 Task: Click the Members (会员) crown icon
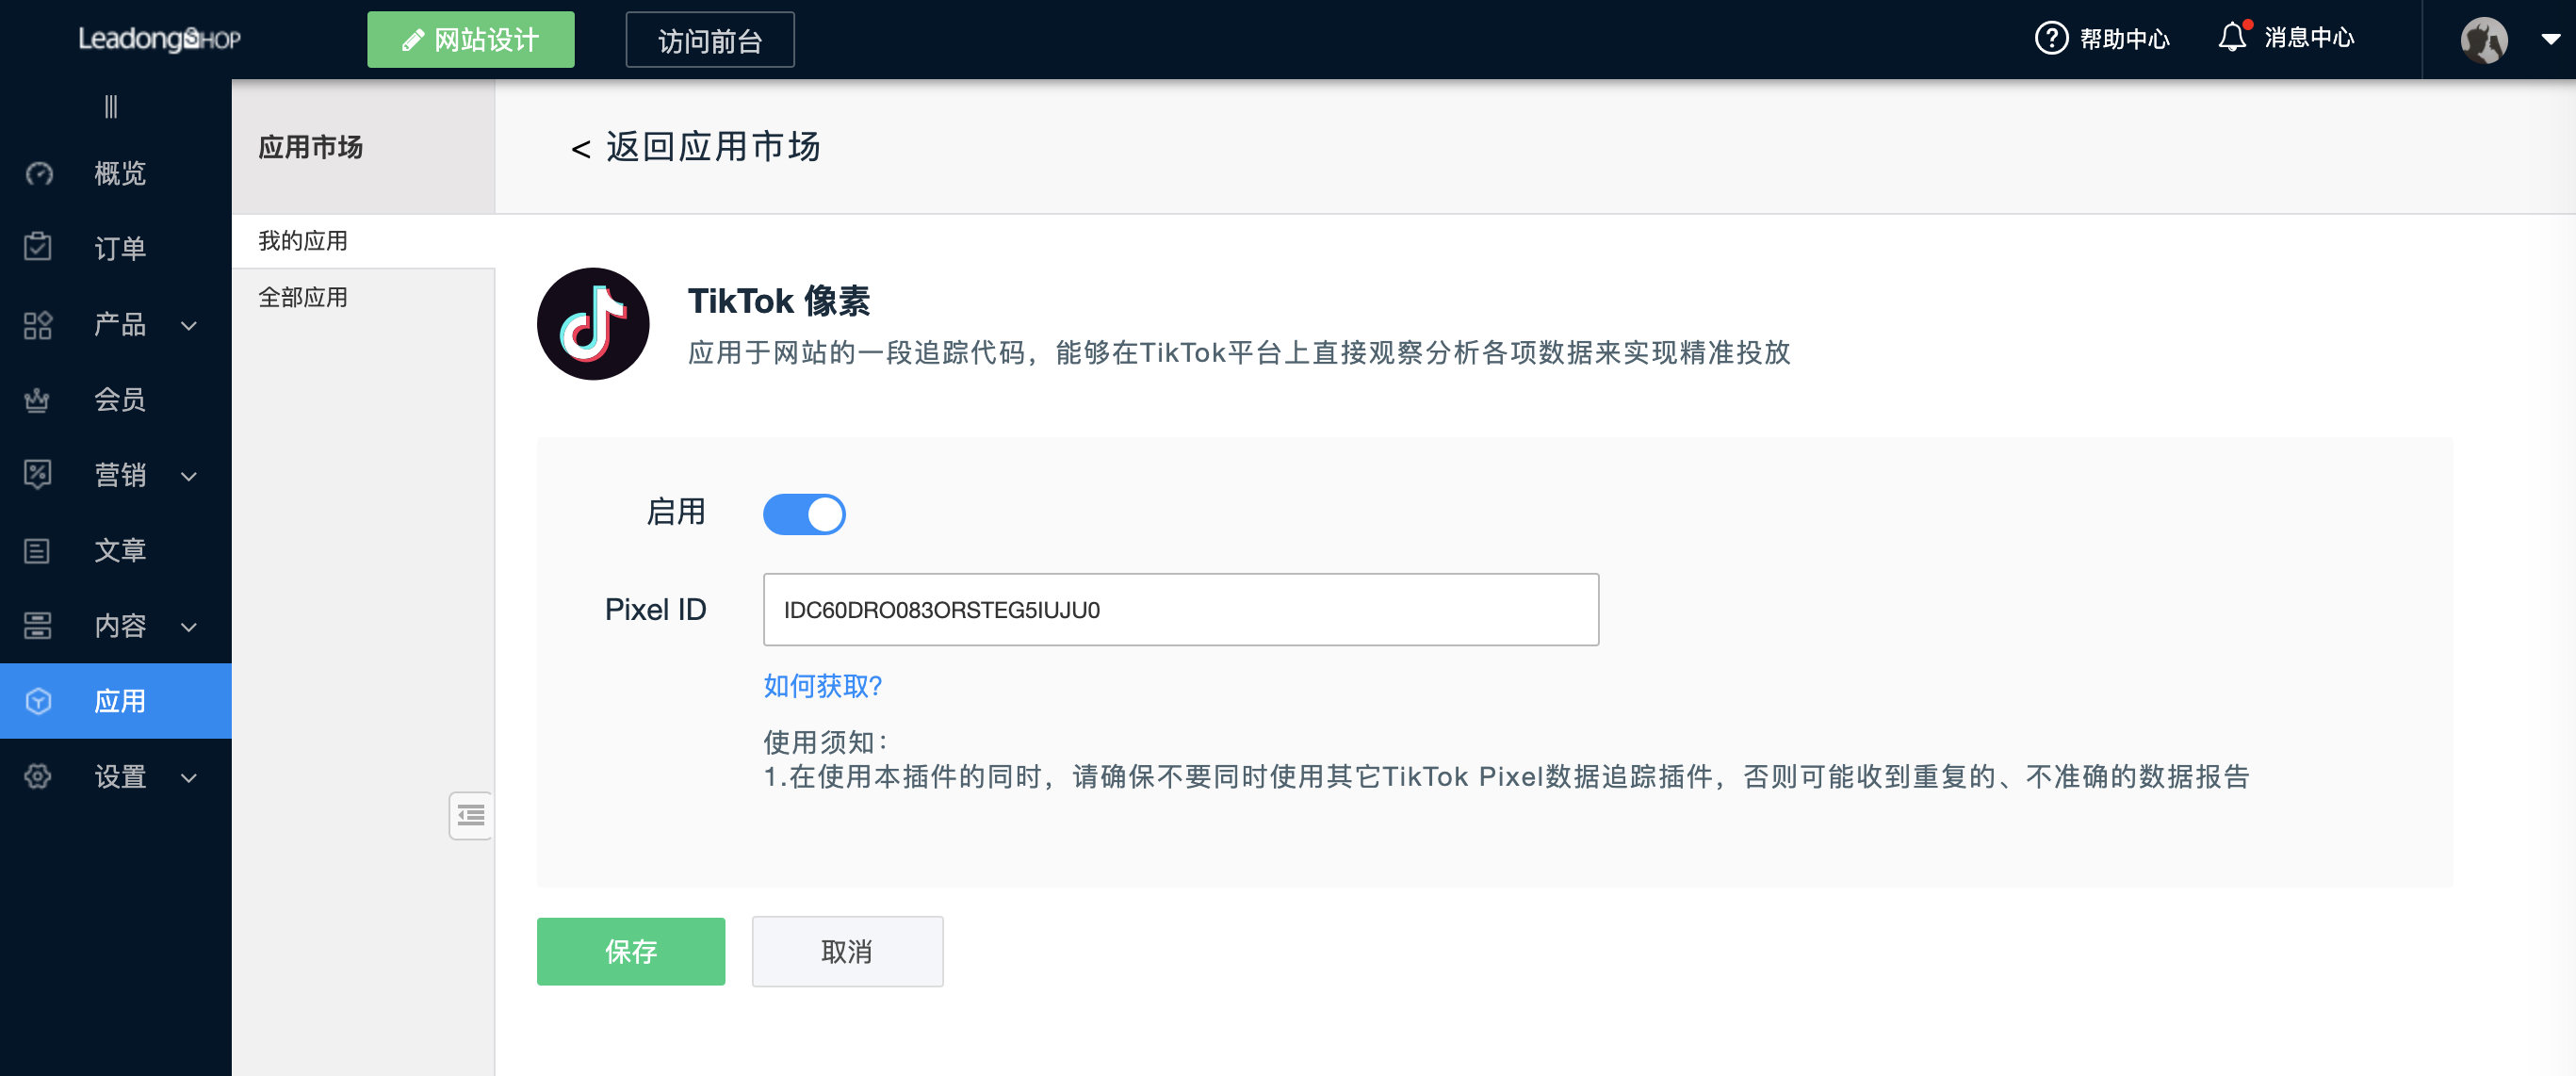pos(38,400)
